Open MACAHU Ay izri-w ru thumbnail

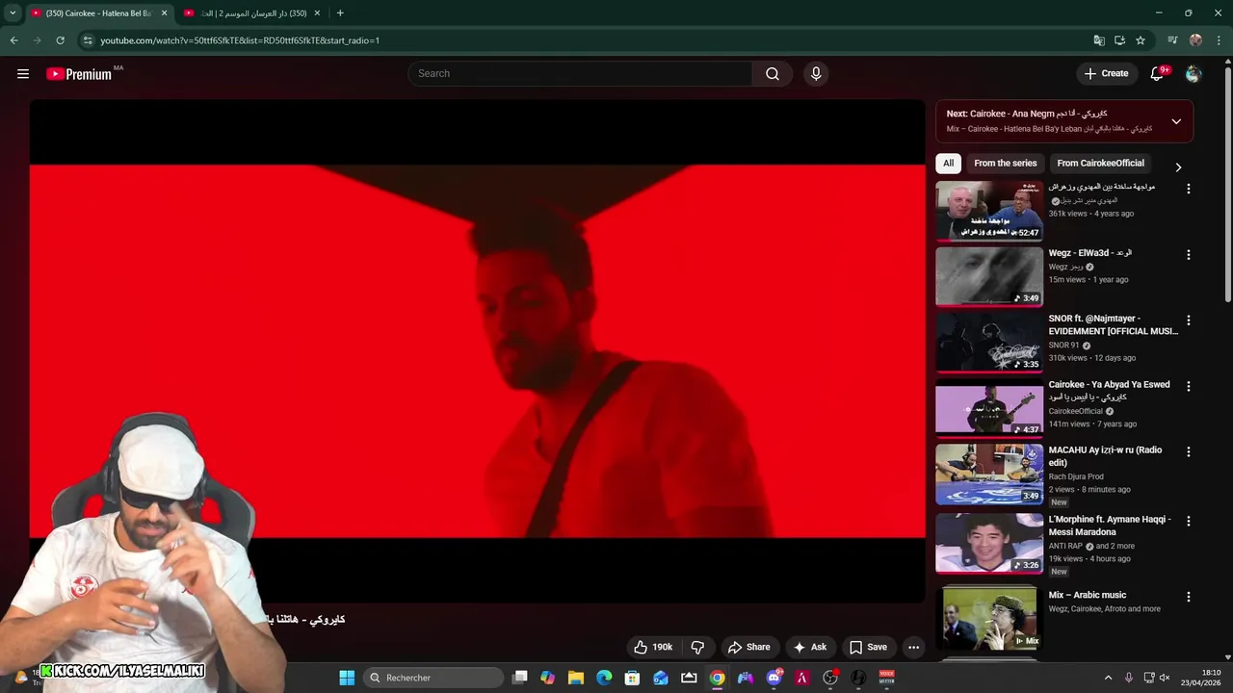tap(989, 474)
